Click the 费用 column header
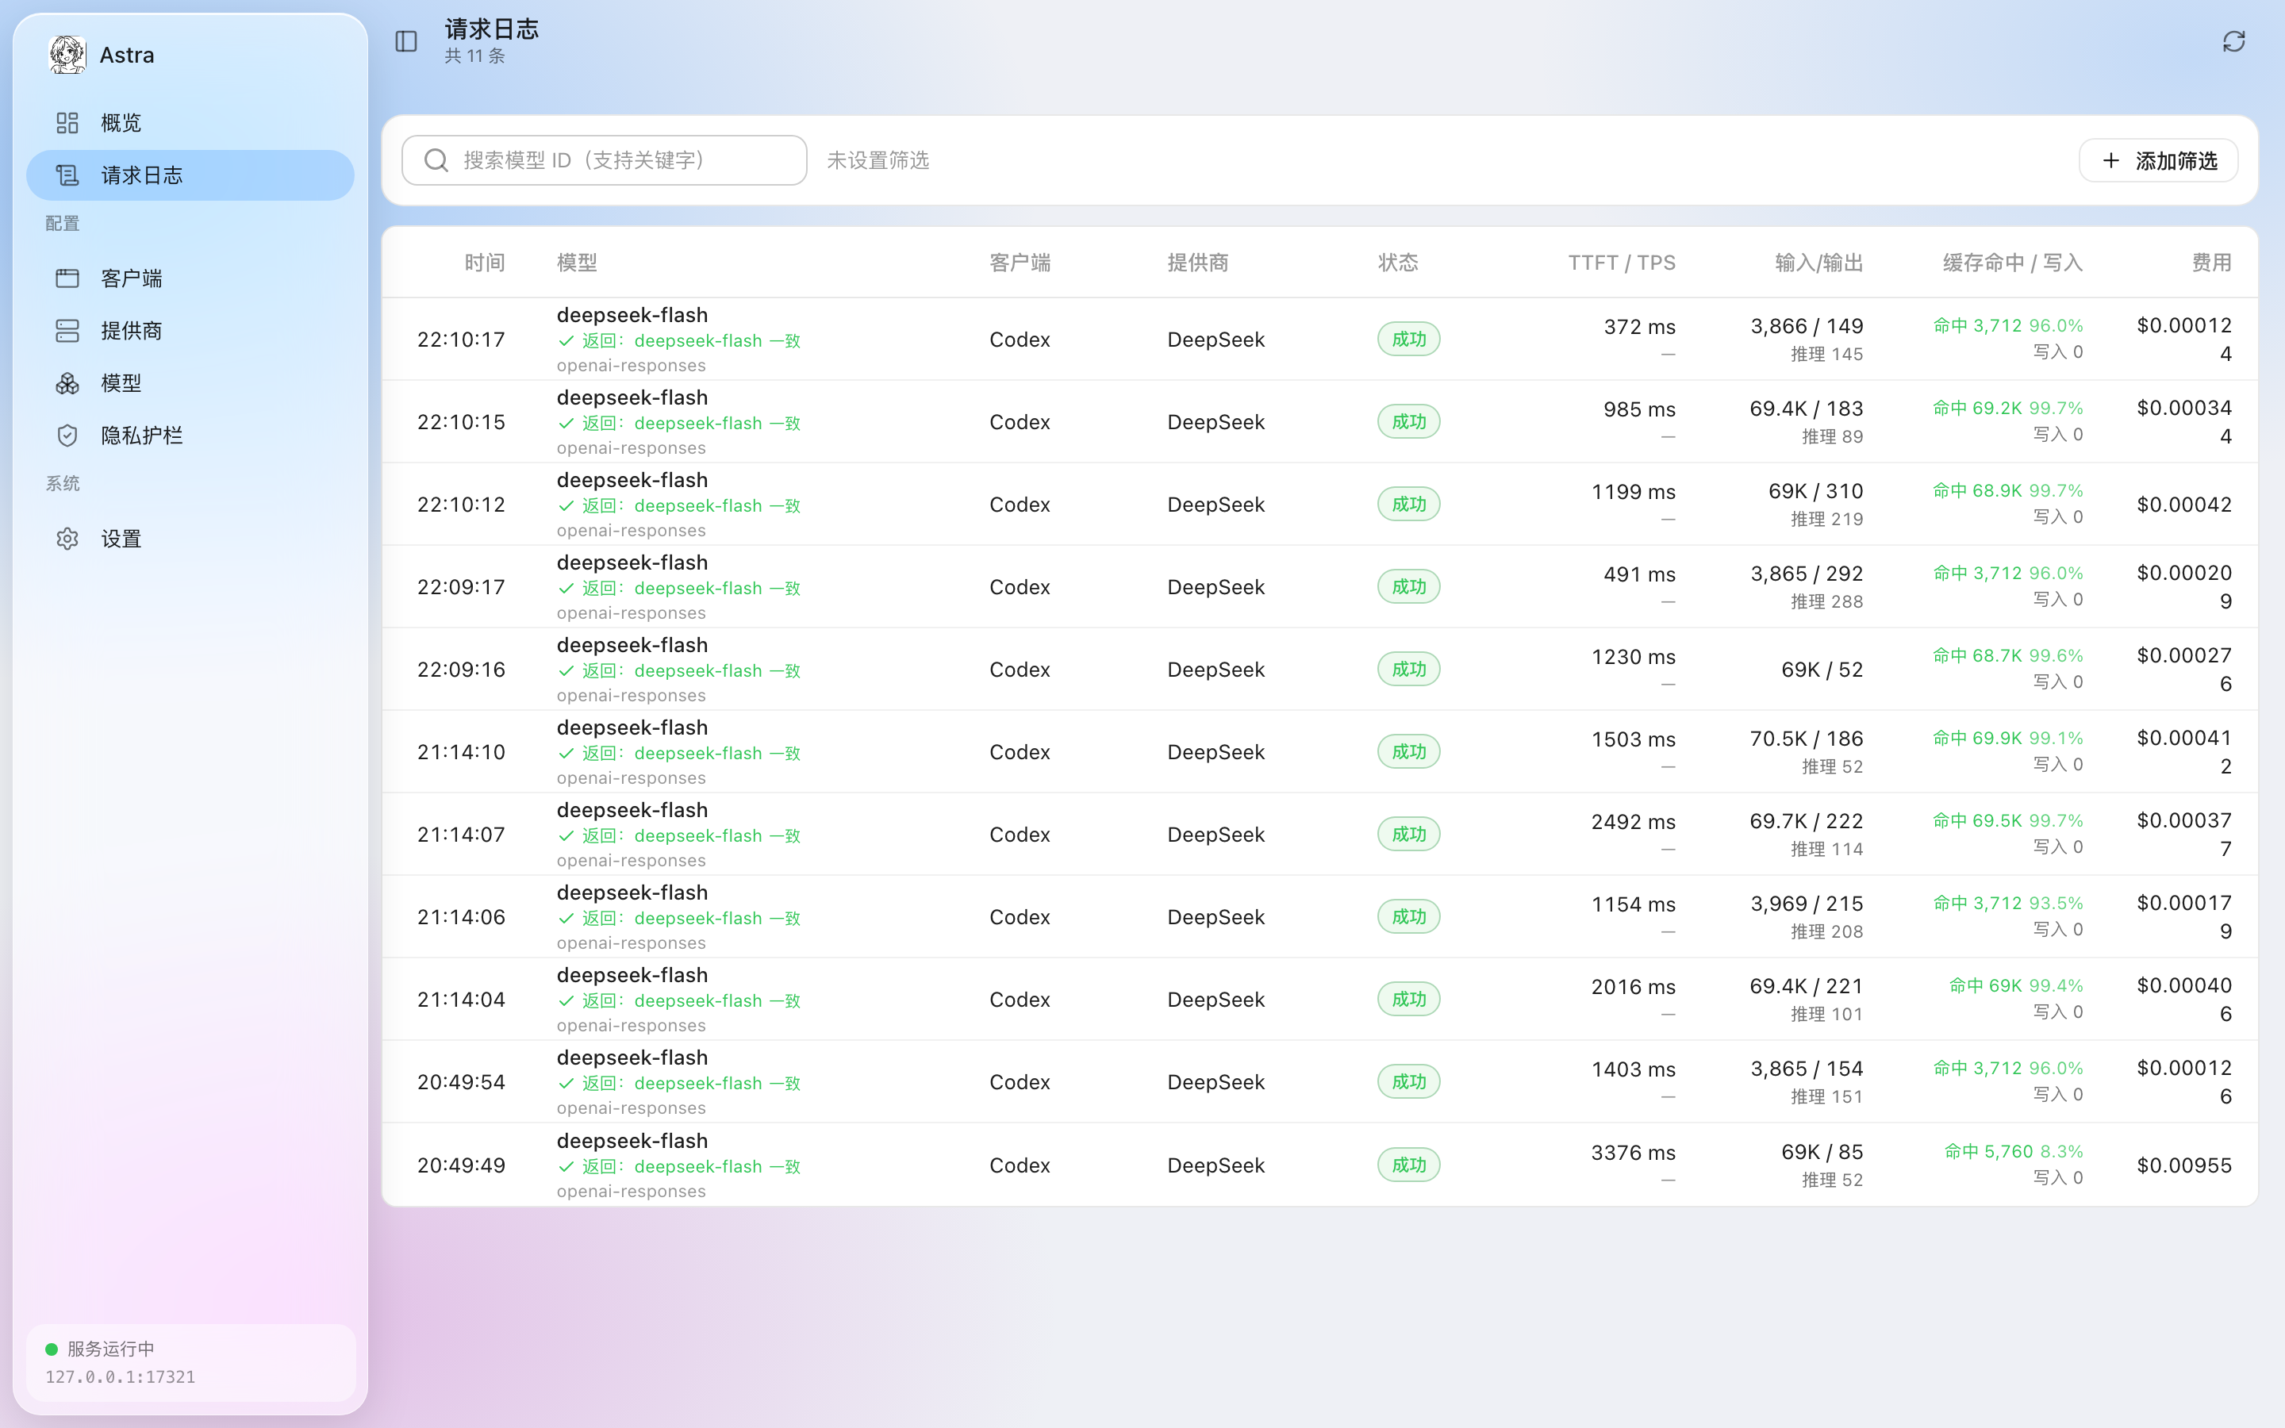The width and height of the screenshot is (2285, 1428). (2211, 263)
